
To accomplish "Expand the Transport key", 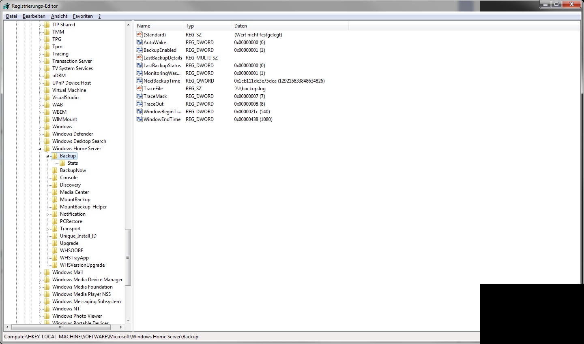I will pos(47,229).
